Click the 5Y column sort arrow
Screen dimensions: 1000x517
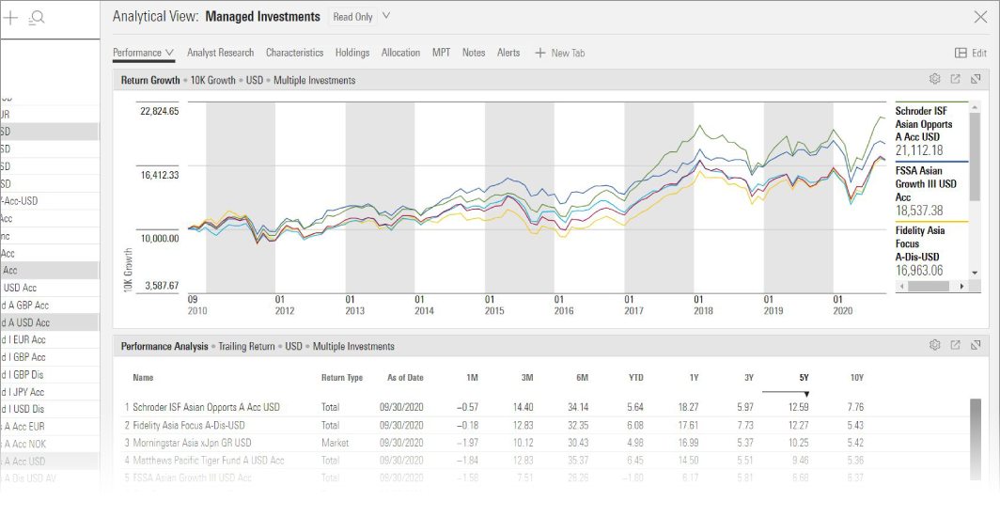click(805, 394)
